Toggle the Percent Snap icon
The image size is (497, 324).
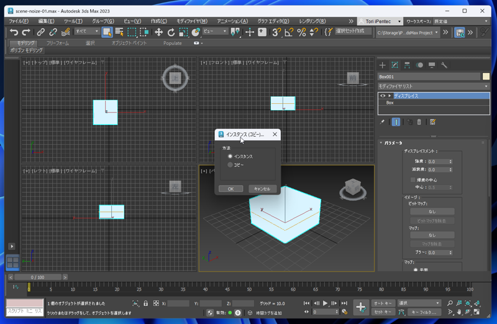[301, 32]
